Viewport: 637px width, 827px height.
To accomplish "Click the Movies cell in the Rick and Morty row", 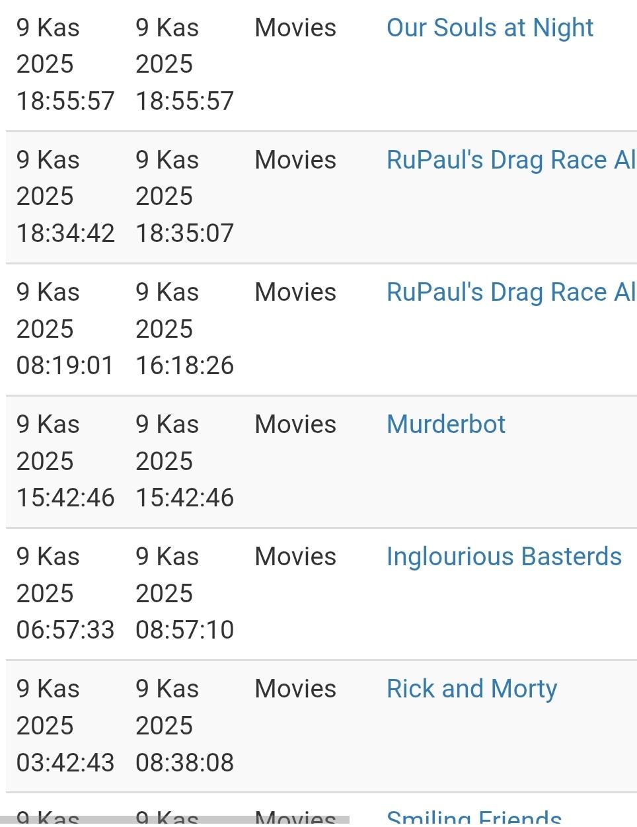I will pyautogui.click(x=295, y=689).
